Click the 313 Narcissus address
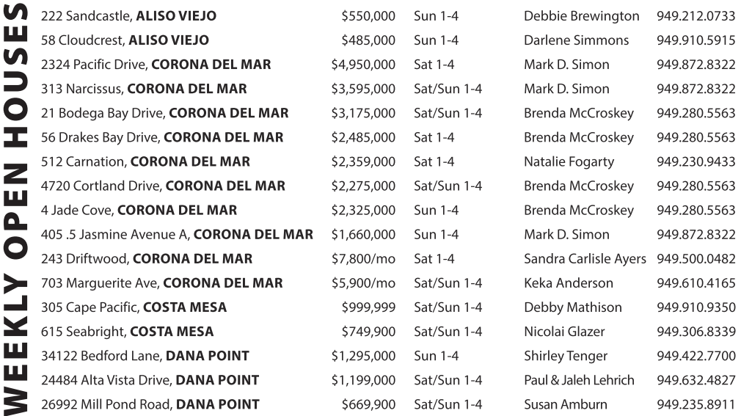This screenshot has height=416, width=741. 144,89
